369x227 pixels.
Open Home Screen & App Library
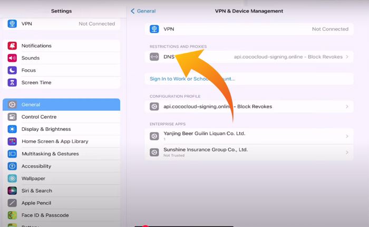(54, 141)
